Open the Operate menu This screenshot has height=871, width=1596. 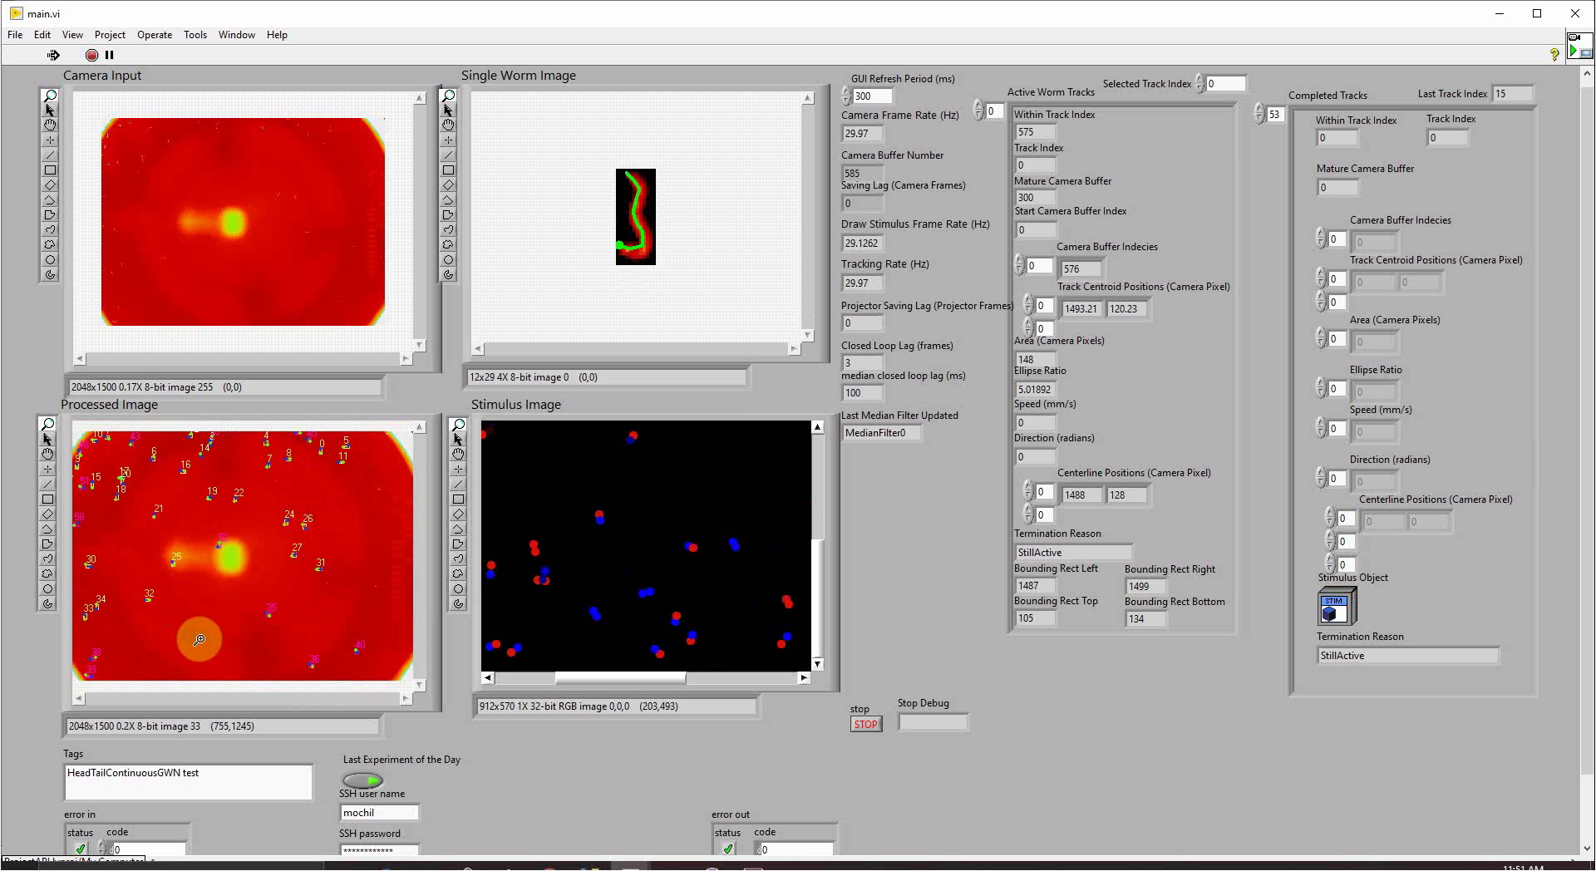tap(154, 35)
